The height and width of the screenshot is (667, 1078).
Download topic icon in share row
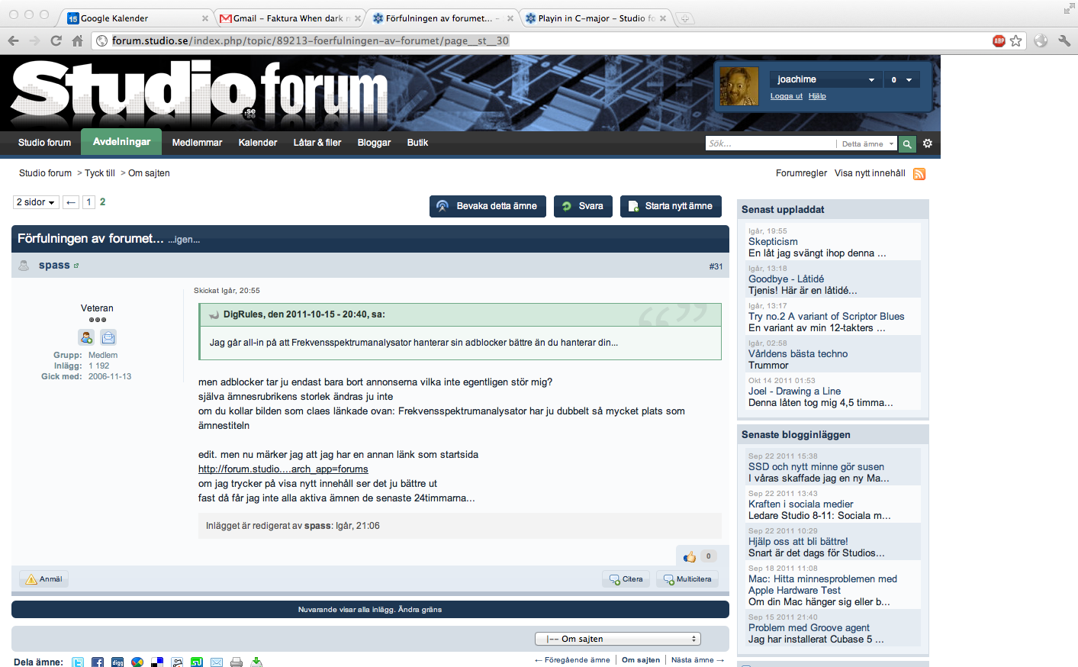coord(256,662)
